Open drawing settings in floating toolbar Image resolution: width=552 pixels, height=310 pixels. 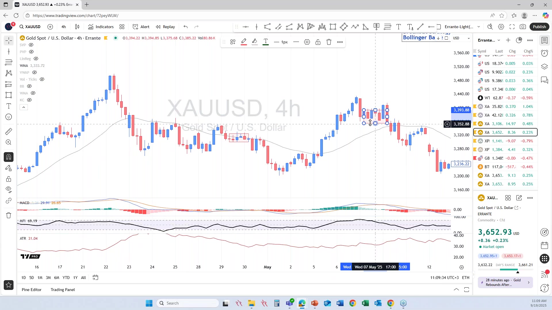307,42
